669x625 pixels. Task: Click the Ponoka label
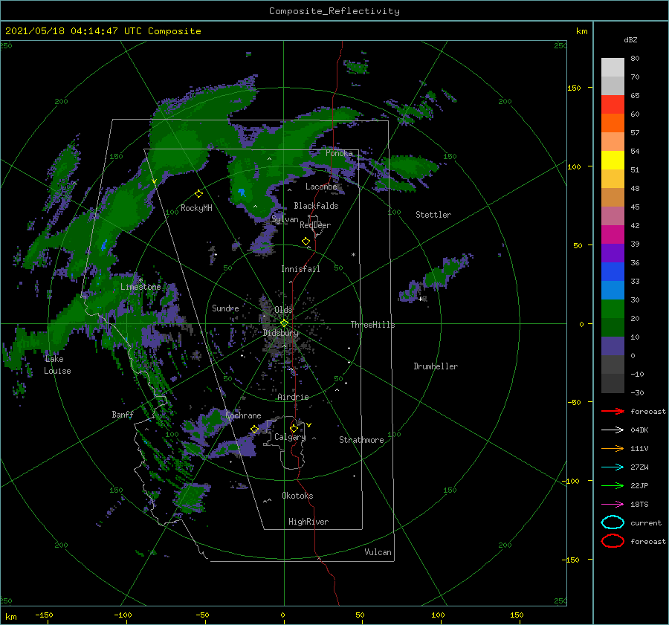pyautogui.click(x=339, y=153)
